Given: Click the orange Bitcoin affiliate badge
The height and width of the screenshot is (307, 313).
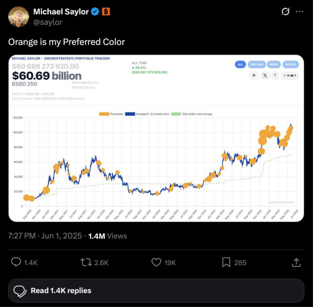Looking at the screenshot, I should [x=106, y=12].
